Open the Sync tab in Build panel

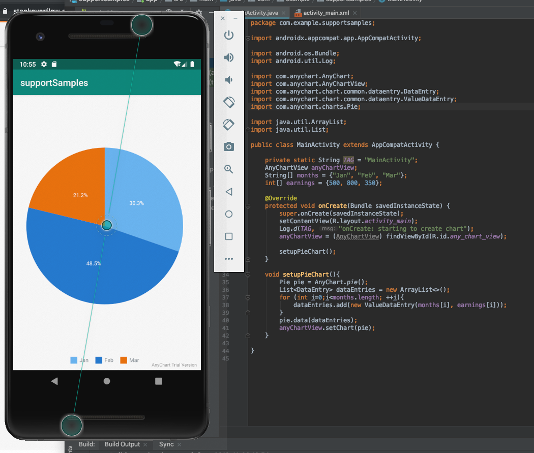pyautogui.click(x=166, y=444)
